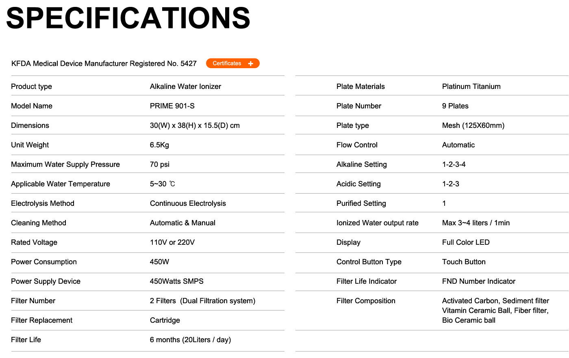Click the 6.5Kg unit weight value

point(159,145)
